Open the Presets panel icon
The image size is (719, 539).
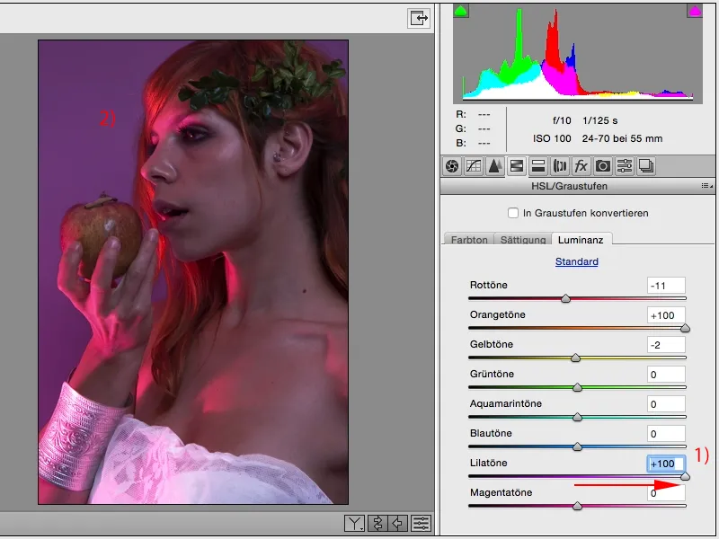625,166
